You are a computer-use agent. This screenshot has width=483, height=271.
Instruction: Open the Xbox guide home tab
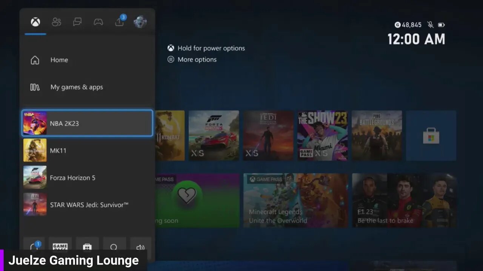point(35,22)
